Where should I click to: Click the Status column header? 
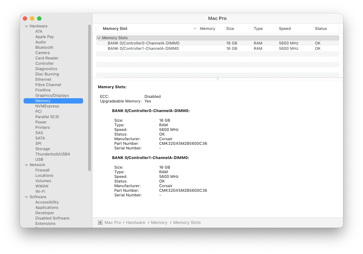(x=321, y=28)
